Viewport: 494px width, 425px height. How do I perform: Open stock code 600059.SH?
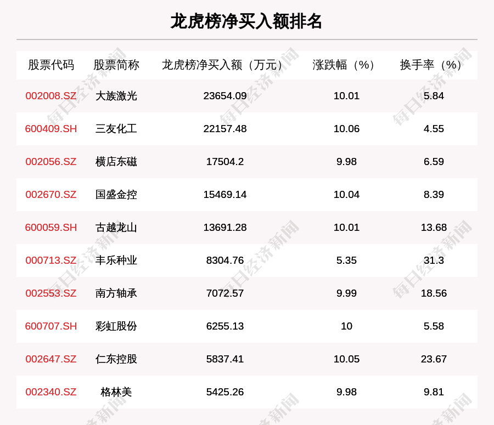click(51, 227)
